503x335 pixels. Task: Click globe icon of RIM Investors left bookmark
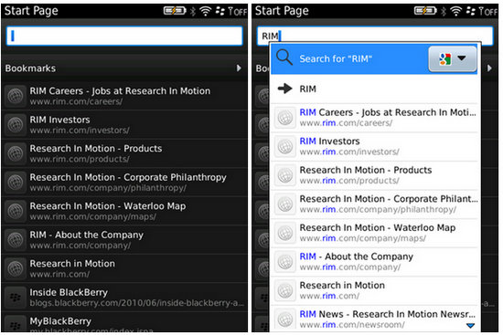pyautogui.click(x=16, y=124)
